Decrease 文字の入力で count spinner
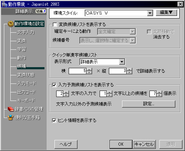The image size is (185, 151). point(66,95)
